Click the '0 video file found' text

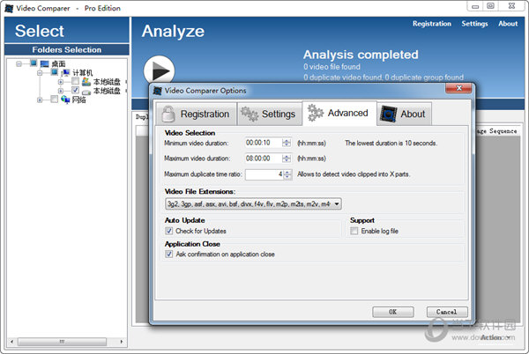coord(332,67)
